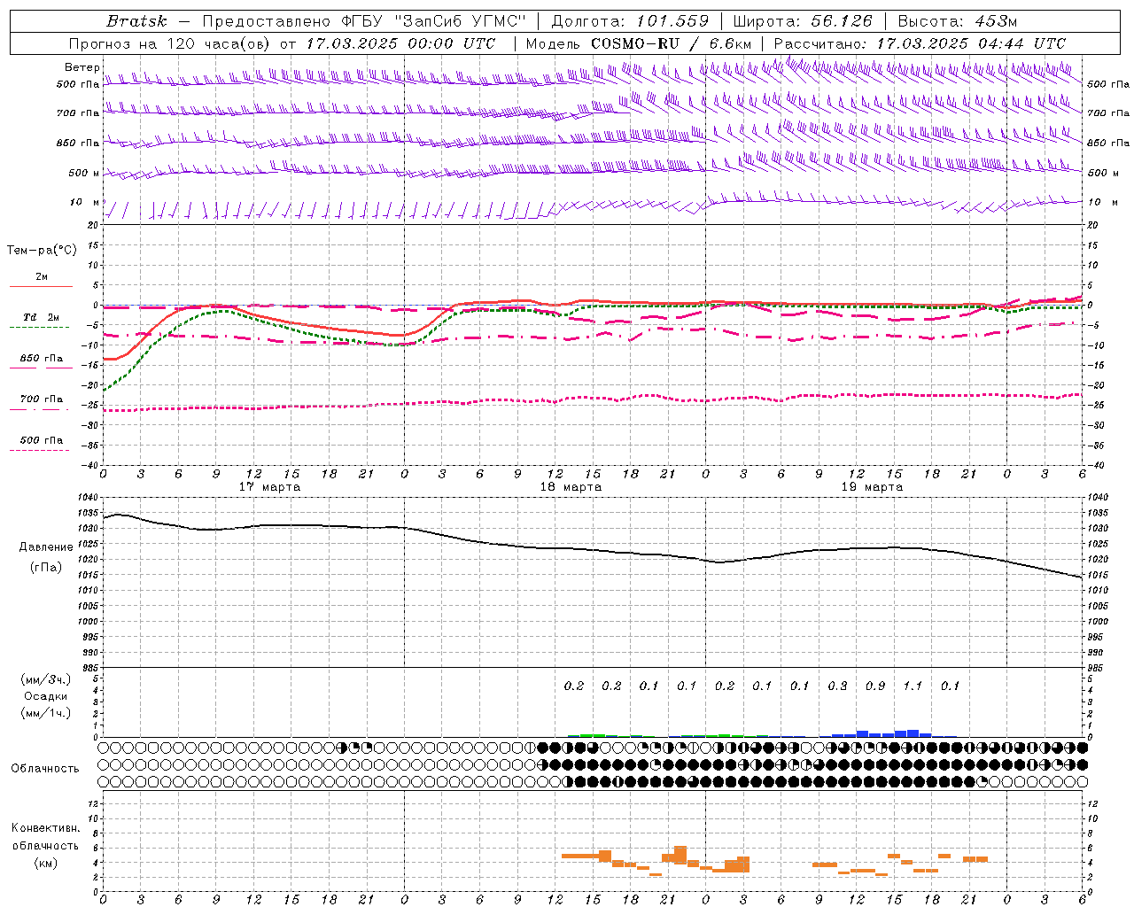This screenshot has height=907, width=1134.
Task: Click the latitude value 56.126
Action: pyautogui.click(x=841, y=21)
